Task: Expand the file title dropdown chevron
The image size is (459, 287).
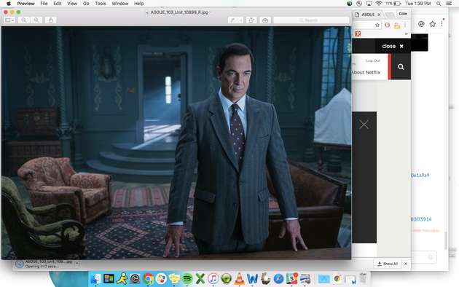Action: (211, 12)
